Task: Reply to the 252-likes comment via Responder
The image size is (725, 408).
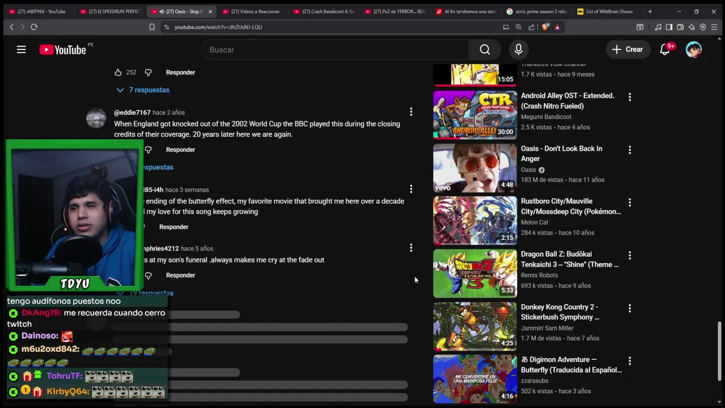Action: tap(180, 73)
